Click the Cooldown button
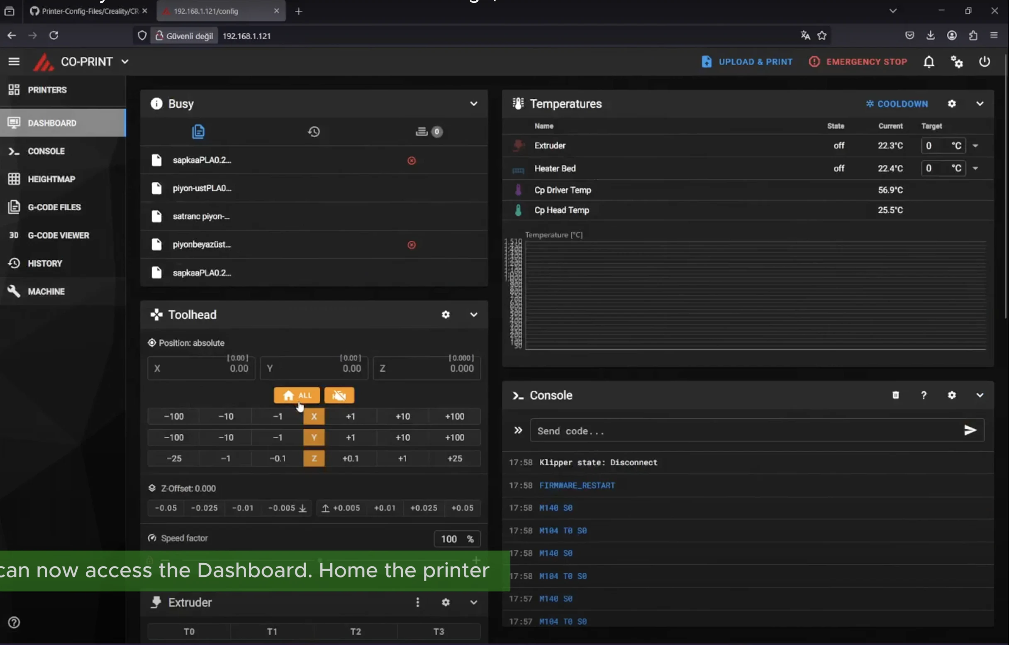Image resolution: width=1009 pixels, height=645 pixels. pyautogui.click(x=897, y=104)
